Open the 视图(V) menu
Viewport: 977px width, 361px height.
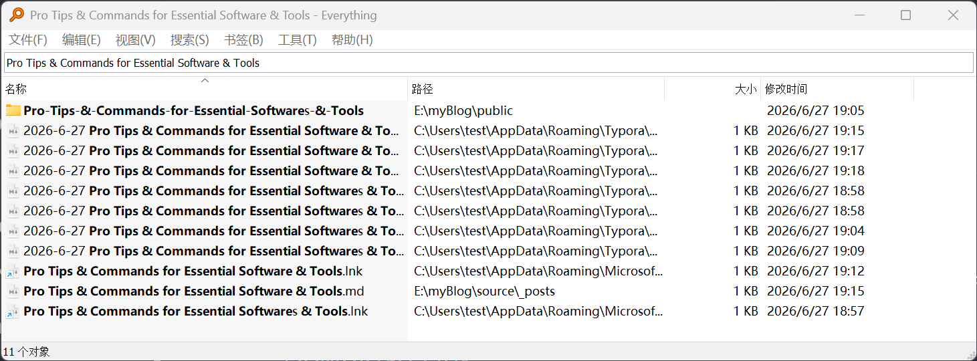pyautogui.click(x=136, y=40)
